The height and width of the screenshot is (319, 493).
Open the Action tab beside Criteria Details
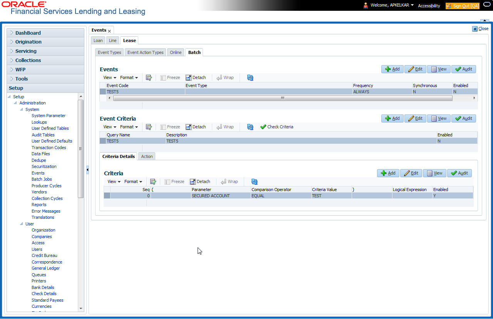coord(147,156)
